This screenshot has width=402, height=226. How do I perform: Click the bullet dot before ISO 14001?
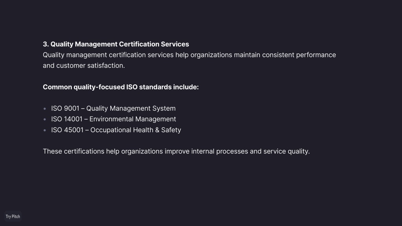[45, 119]
